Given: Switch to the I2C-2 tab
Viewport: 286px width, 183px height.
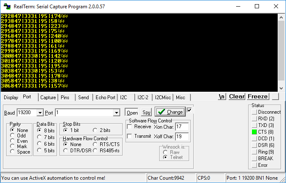Looking at the screenshot, I should pyautogui.click(x=143, y=98).
